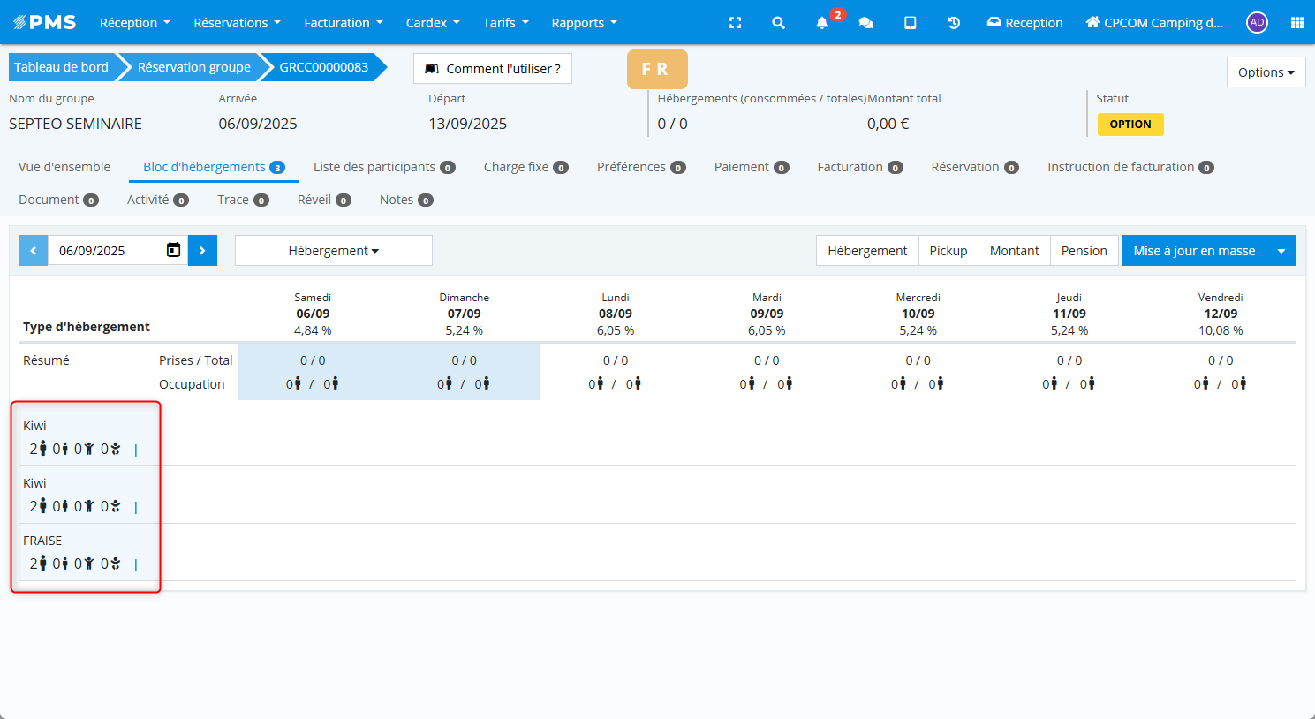Open the Réservations menu
Screen dimensions: 1315x719
(237, 23)
